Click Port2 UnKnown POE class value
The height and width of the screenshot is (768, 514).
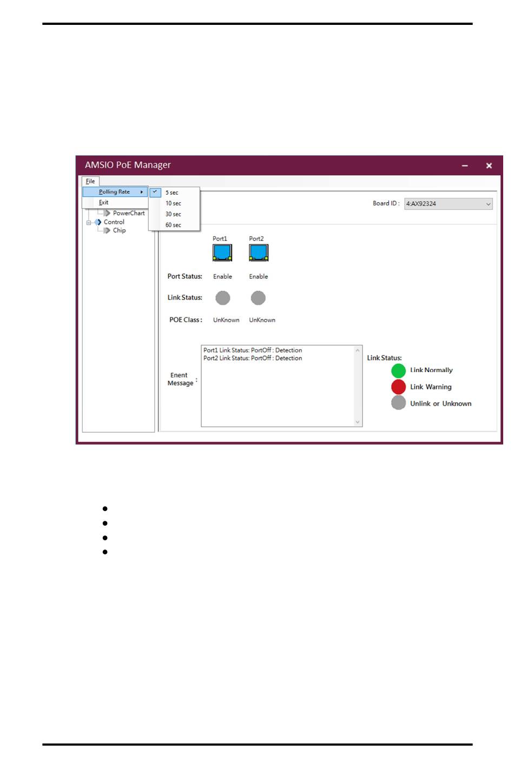click(x=262, y=320)
